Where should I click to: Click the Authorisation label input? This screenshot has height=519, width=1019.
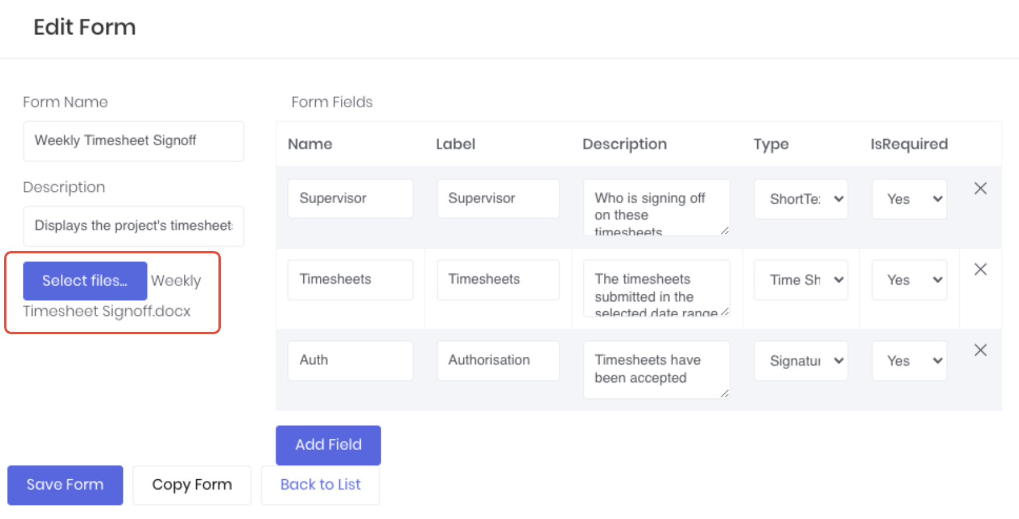pos(498,360)
